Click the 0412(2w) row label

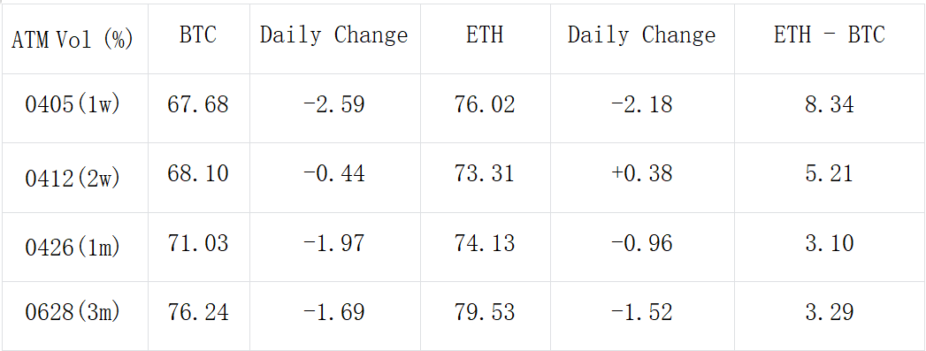pos(74,178)
